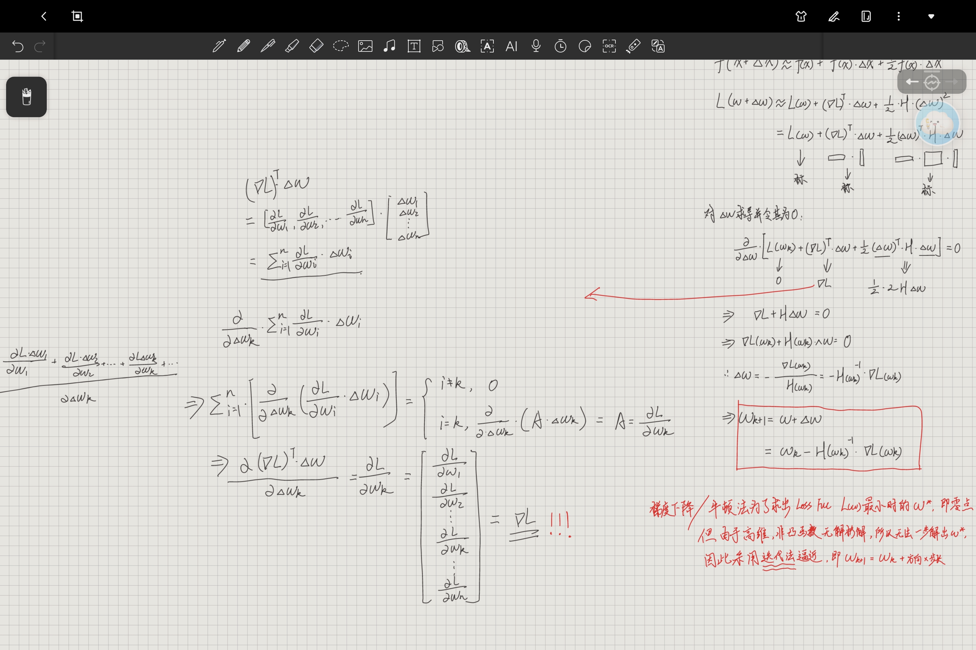Go back with the left chevron
The width and height of the screenshot is (976, 650).
tap(44, 16)
